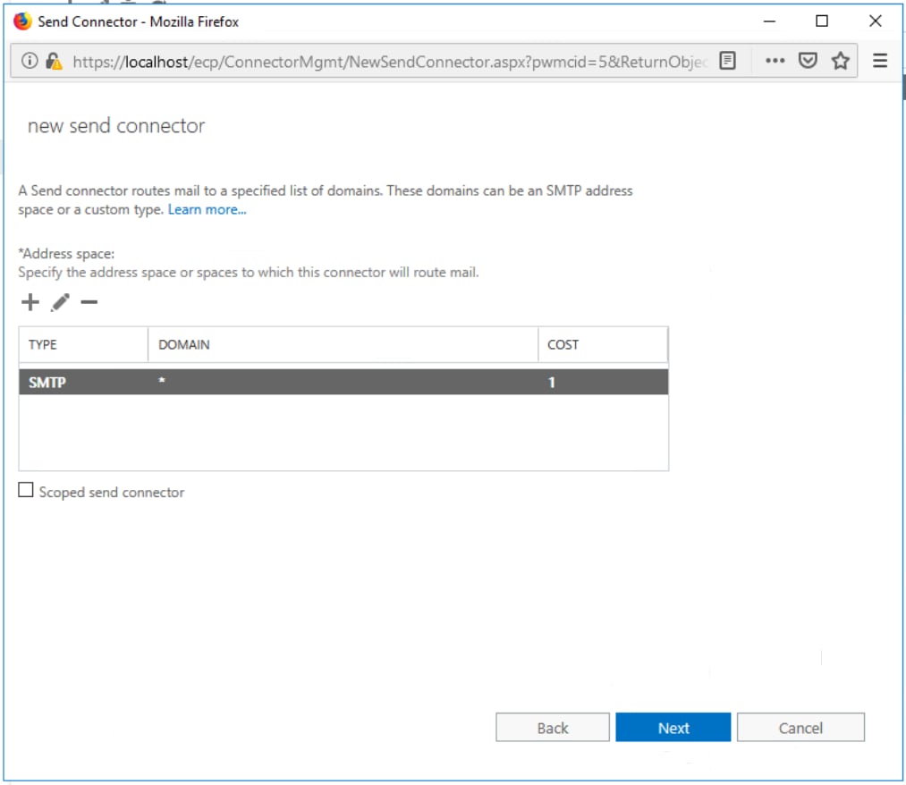906x785 pixels.
Task: Edit the selected address space with the pencil icon
Action: coord(60,302)
